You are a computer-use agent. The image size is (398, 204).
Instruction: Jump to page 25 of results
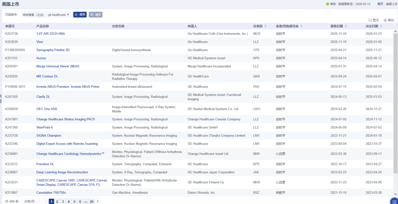(91, 201)
